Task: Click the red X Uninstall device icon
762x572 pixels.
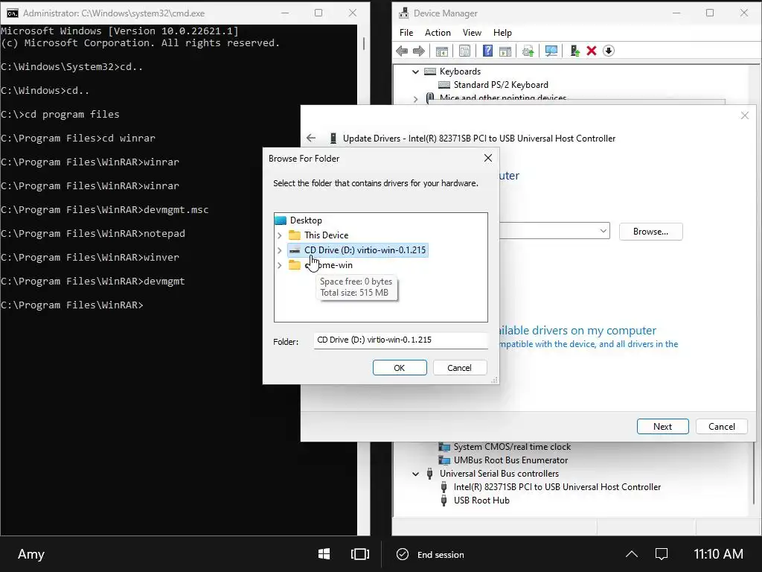Action: click(592, 51)
